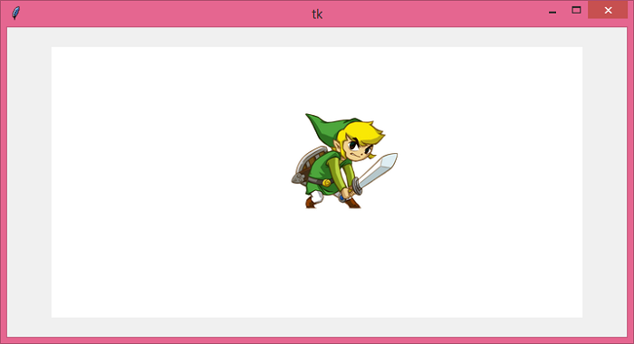Click the sword's grey hilt guard
634x344 pixels.
357,186
